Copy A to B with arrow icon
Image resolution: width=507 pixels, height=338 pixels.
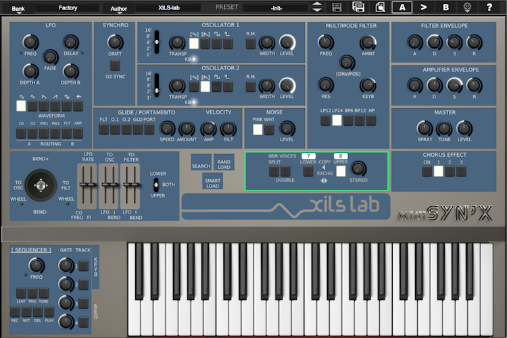click(424, 7)
